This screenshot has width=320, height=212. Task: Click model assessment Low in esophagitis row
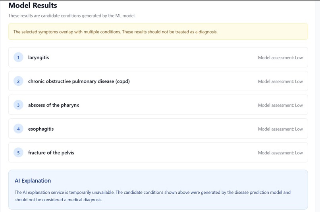280,129
